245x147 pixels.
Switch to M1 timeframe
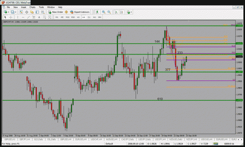[57, 17]
